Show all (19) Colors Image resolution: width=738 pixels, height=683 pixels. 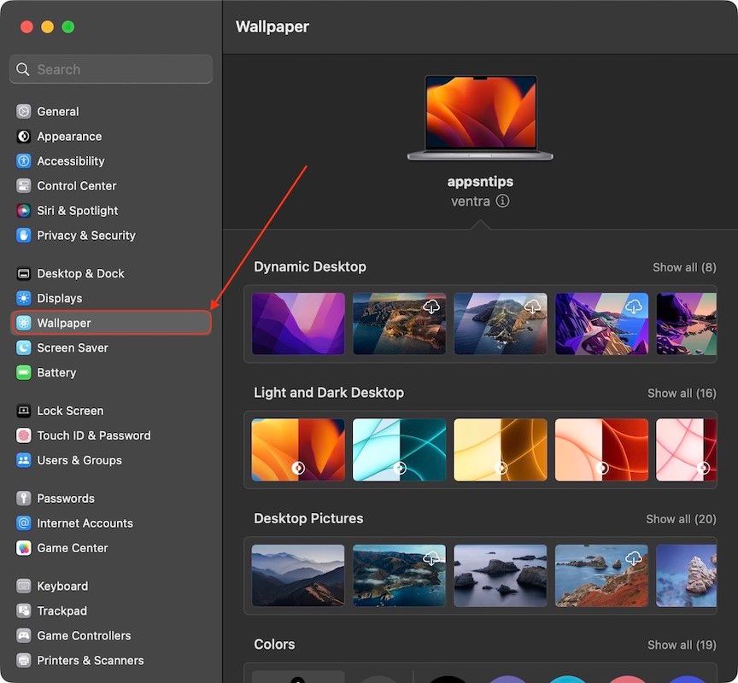tap(682, 645)
